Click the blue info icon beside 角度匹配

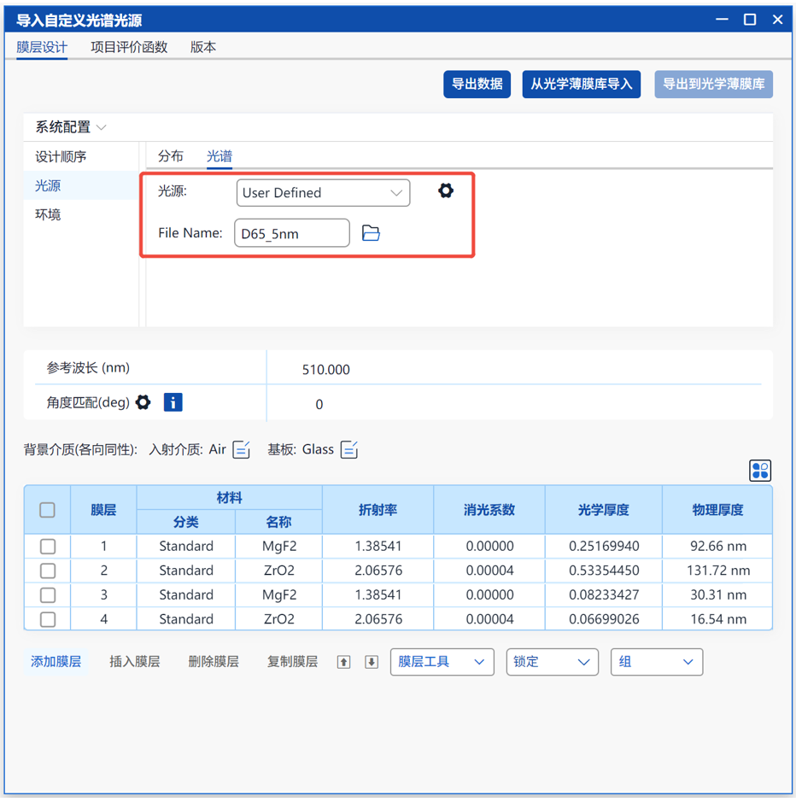[x=173, y=402]
